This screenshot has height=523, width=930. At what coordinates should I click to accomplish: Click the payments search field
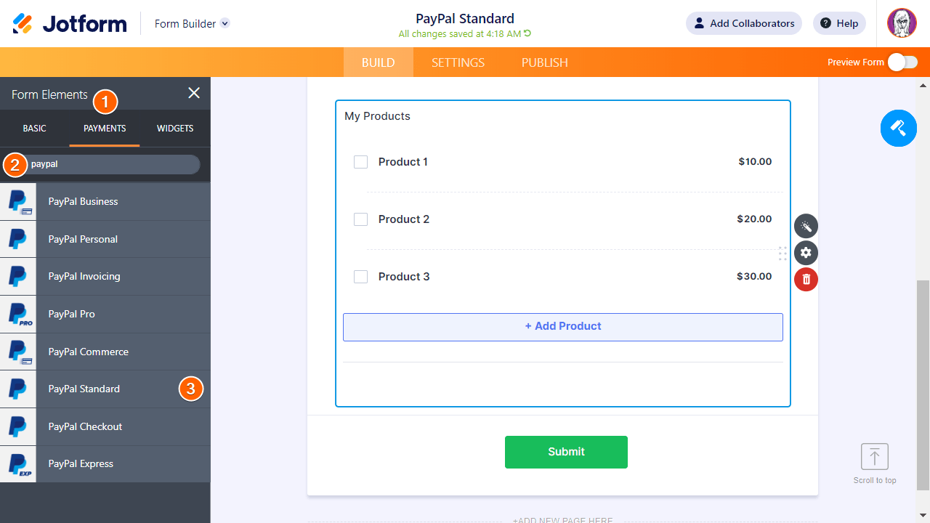point(113,164)
